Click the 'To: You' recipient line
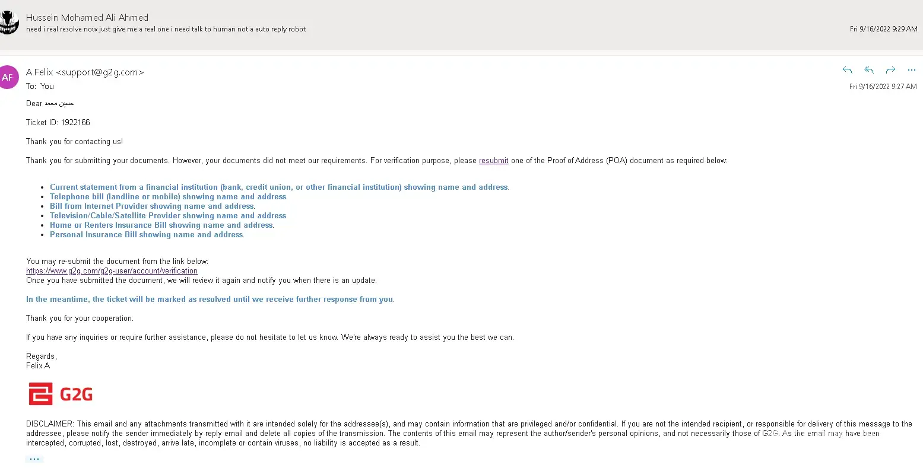The width and height of the screenshot is (923, 468). click(x=40, y=87)
